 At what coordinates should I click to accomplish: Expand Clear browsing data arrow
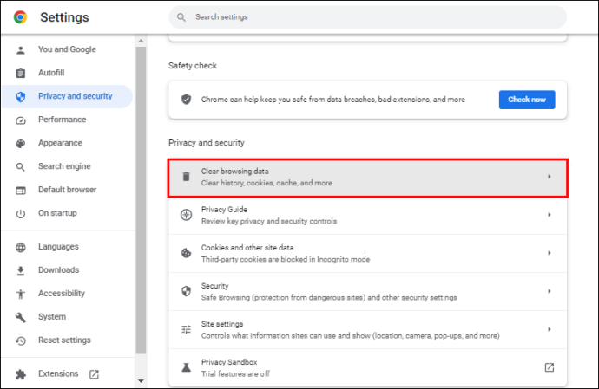point(549,177)
